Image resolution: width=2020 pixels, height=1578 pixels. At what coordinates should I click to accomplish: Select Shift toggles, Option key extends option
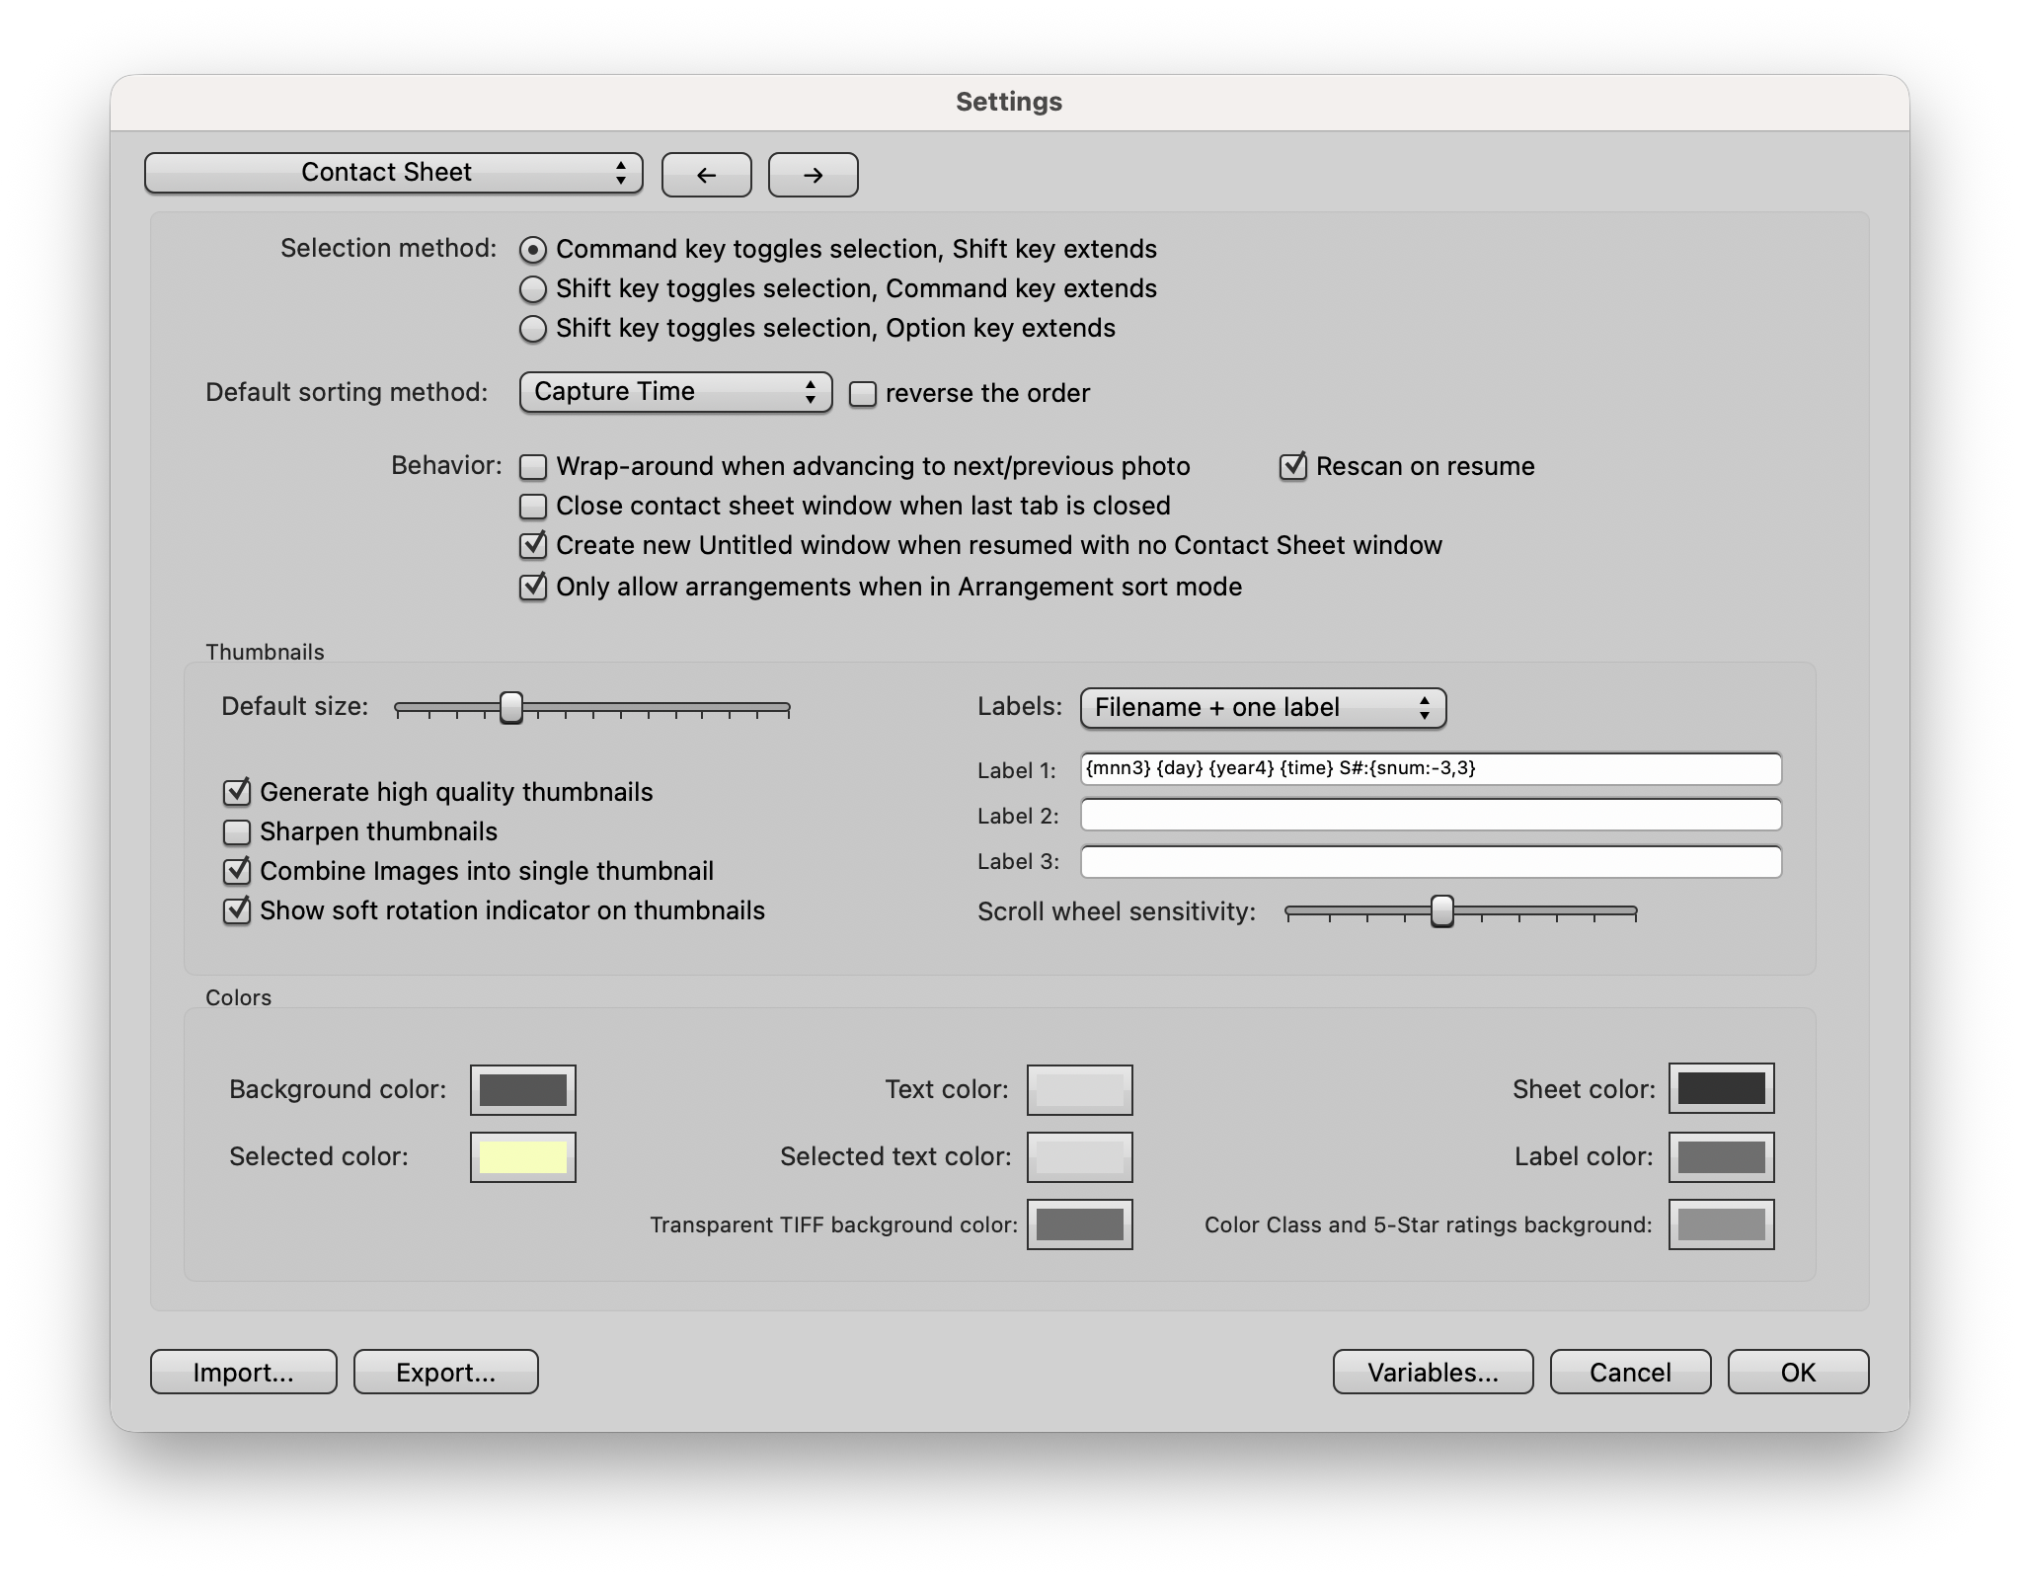click(x=533, y=329)
